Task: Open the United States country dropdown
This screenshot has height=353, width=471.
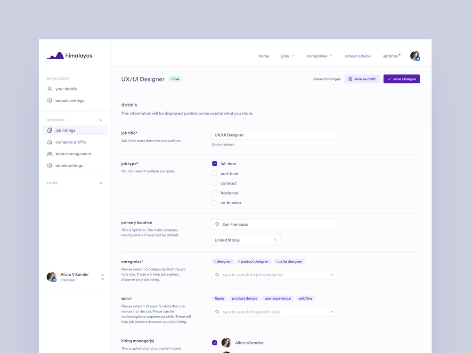Action: click(276, 240)
